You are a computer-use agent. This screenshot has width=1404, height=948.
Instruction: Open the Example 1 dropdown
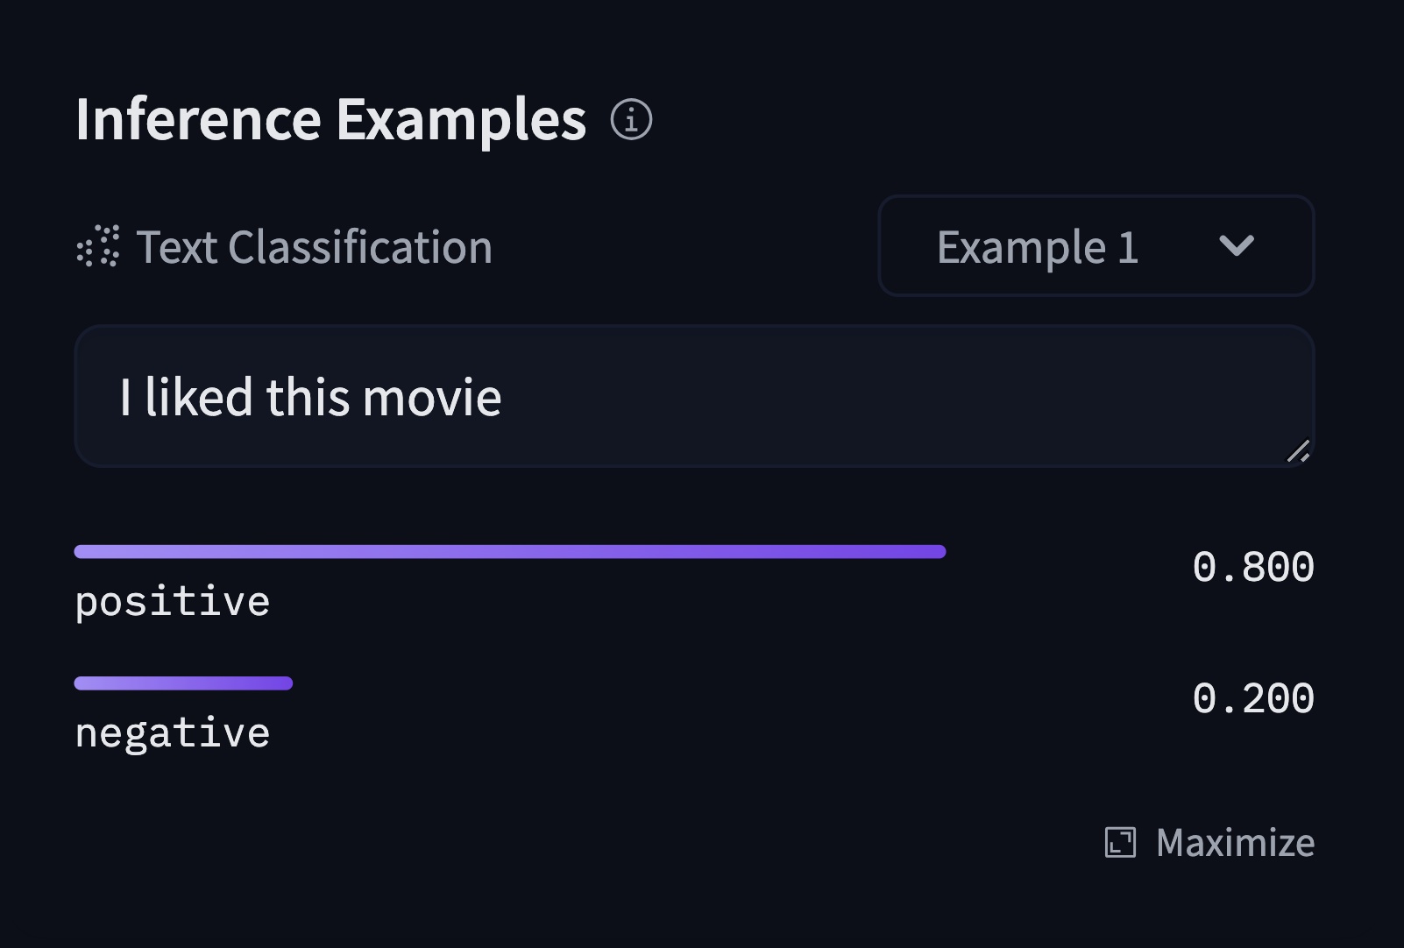pyautogui.click(x=1038, y=246)
